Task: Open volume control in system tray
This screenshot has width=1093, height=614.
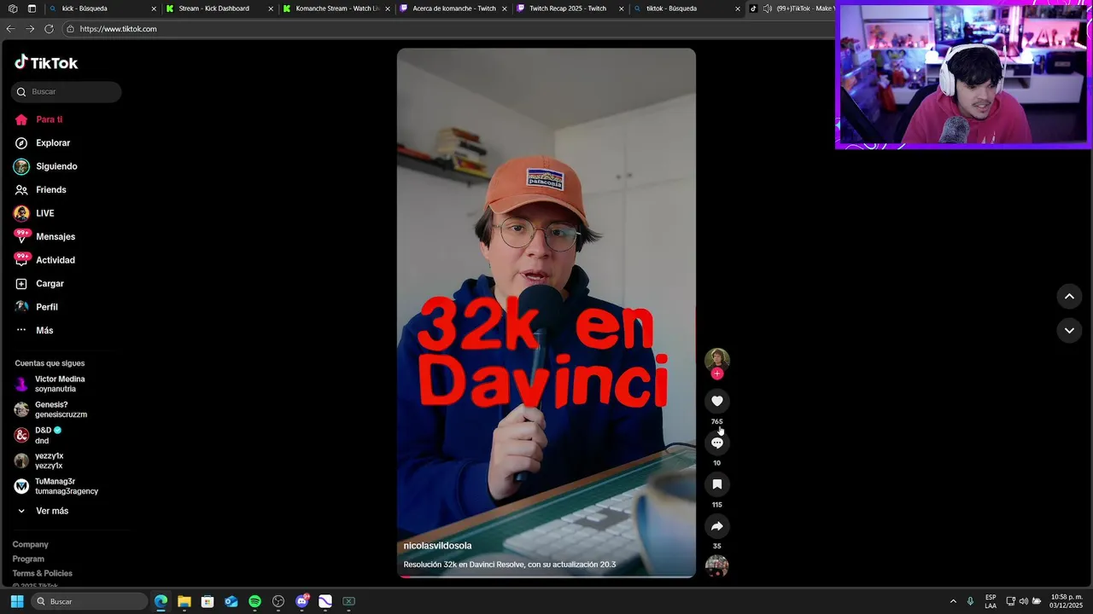Action: coord(1023,601)
